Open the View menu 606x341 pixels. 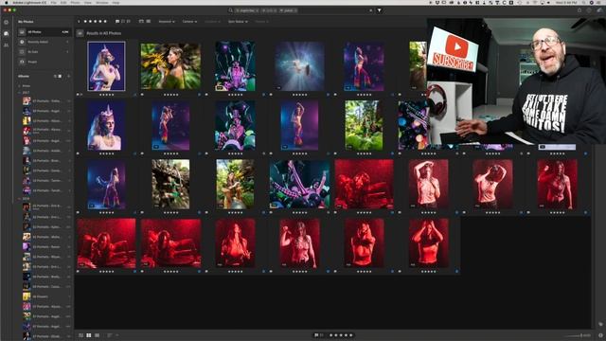[88, 3]
